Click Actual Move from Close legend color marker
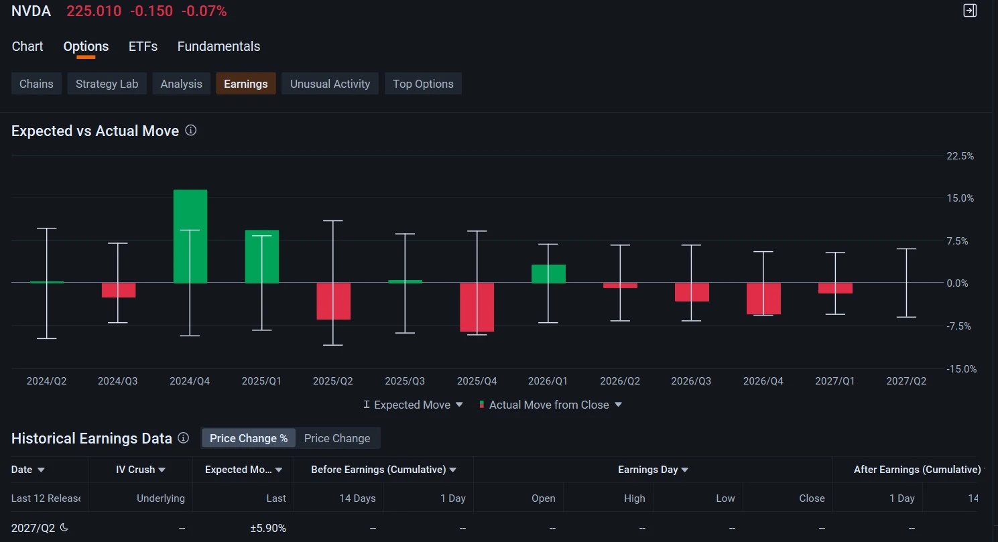 click(x=482, y=405)
